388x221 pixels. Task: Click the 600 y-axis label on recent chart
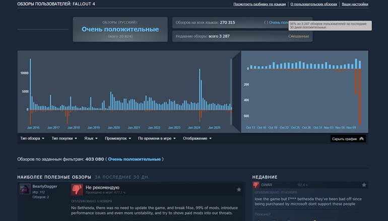click(246, 116)
